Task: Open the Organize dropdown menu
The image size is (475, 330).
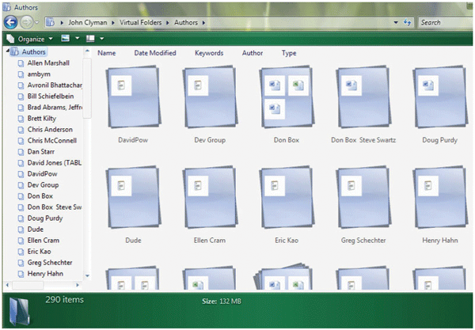Action: pos(30,38)
